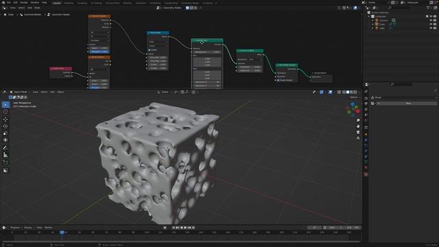Open the timeline Keying dropdown
This screenshot has width=439, height=247.
click(29, 228)
